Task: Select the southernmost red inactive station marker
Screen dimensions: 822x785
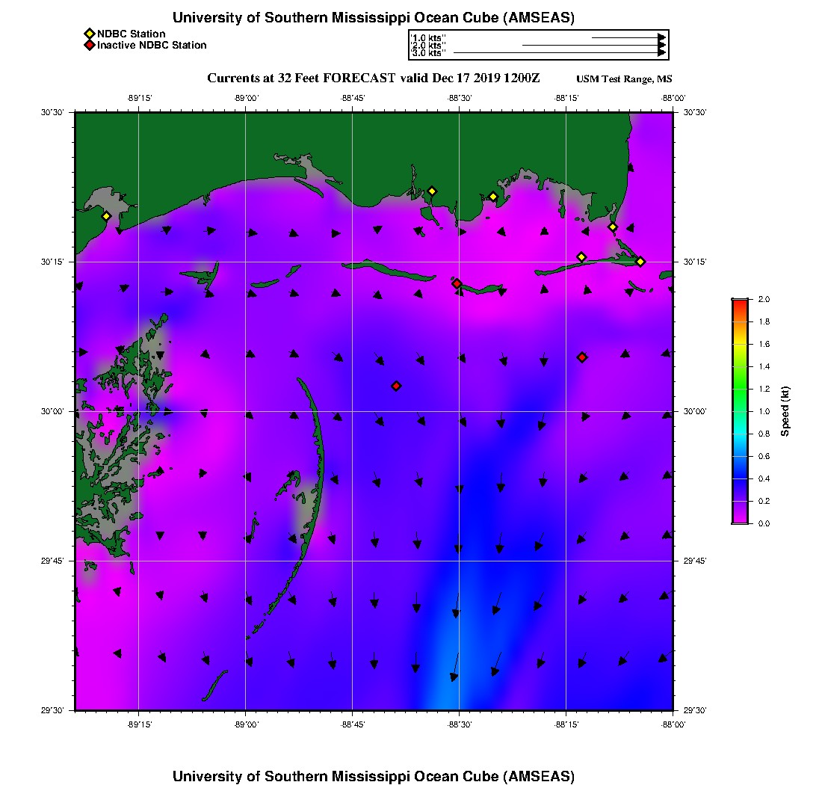Action: 396,386
